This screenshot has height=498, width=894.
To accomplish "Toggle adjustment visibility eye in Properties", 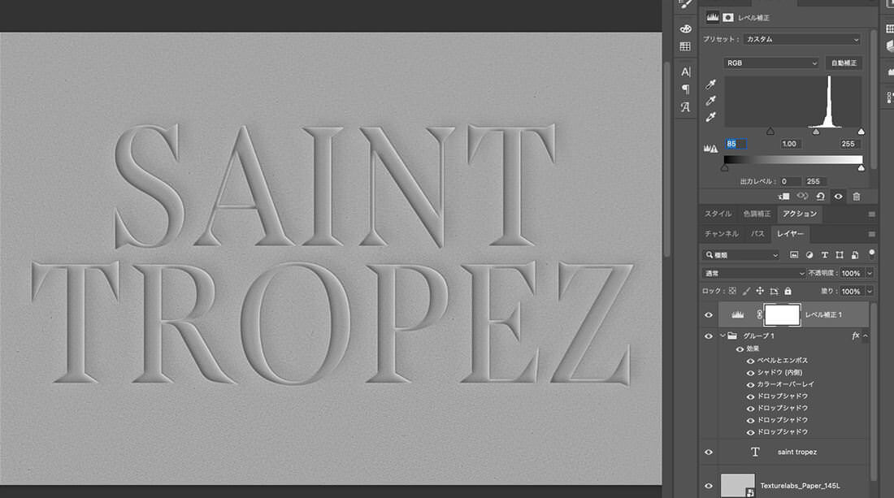I will 838,197.
